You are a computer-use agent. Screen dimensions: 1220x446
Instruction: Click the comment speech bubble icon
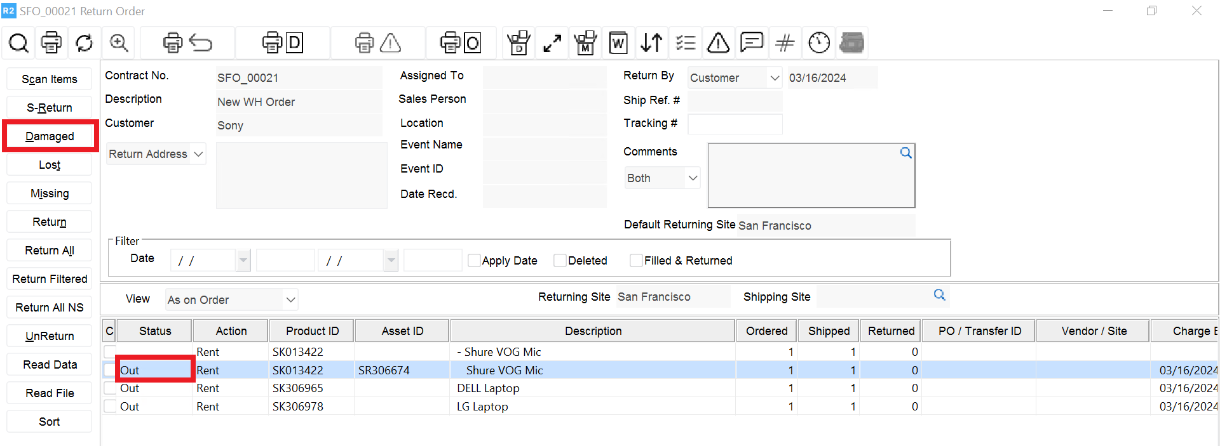click(752, 43)
